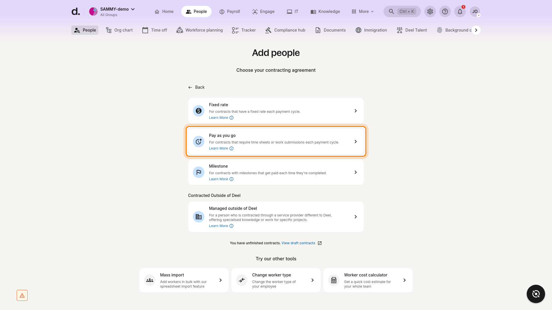Click external link icon beside draft contracts
Viewport: 552px width, 310px height.
point(320,243)
